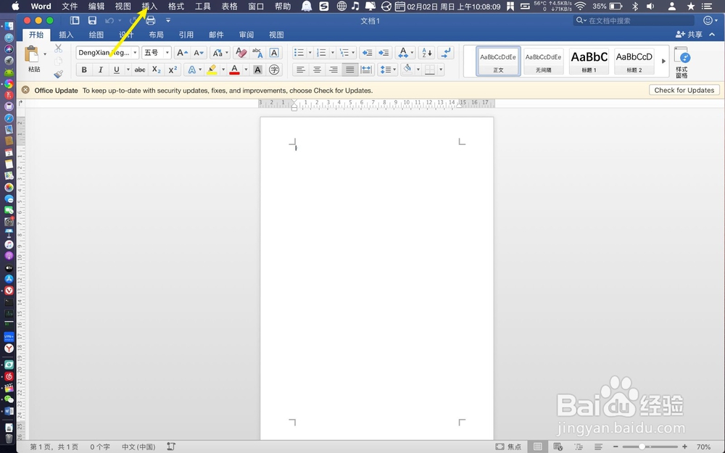Image resolution: width=725 pixels, height=453 pixels.
Task: Open the Layout ribbon tab
Action: point(157,35)
